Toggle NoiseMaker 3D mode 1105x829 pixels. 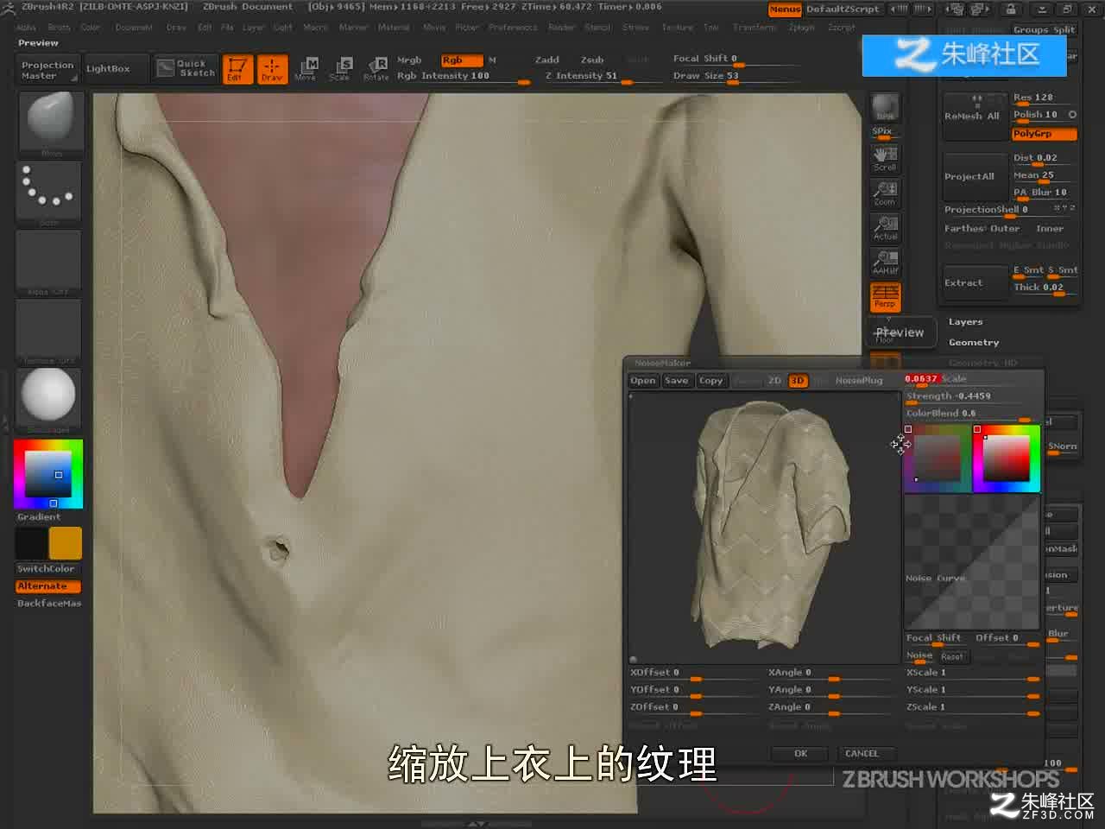click(x=798, y=381)
